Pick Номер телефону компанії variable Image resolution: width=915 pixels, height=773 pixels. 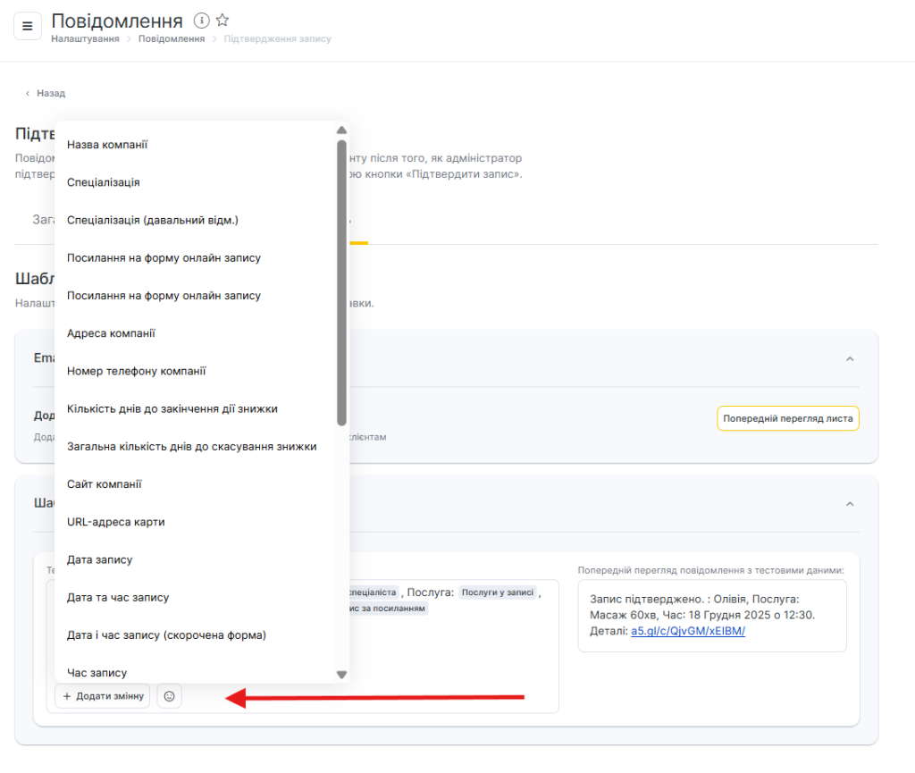(x=136, y=371)
